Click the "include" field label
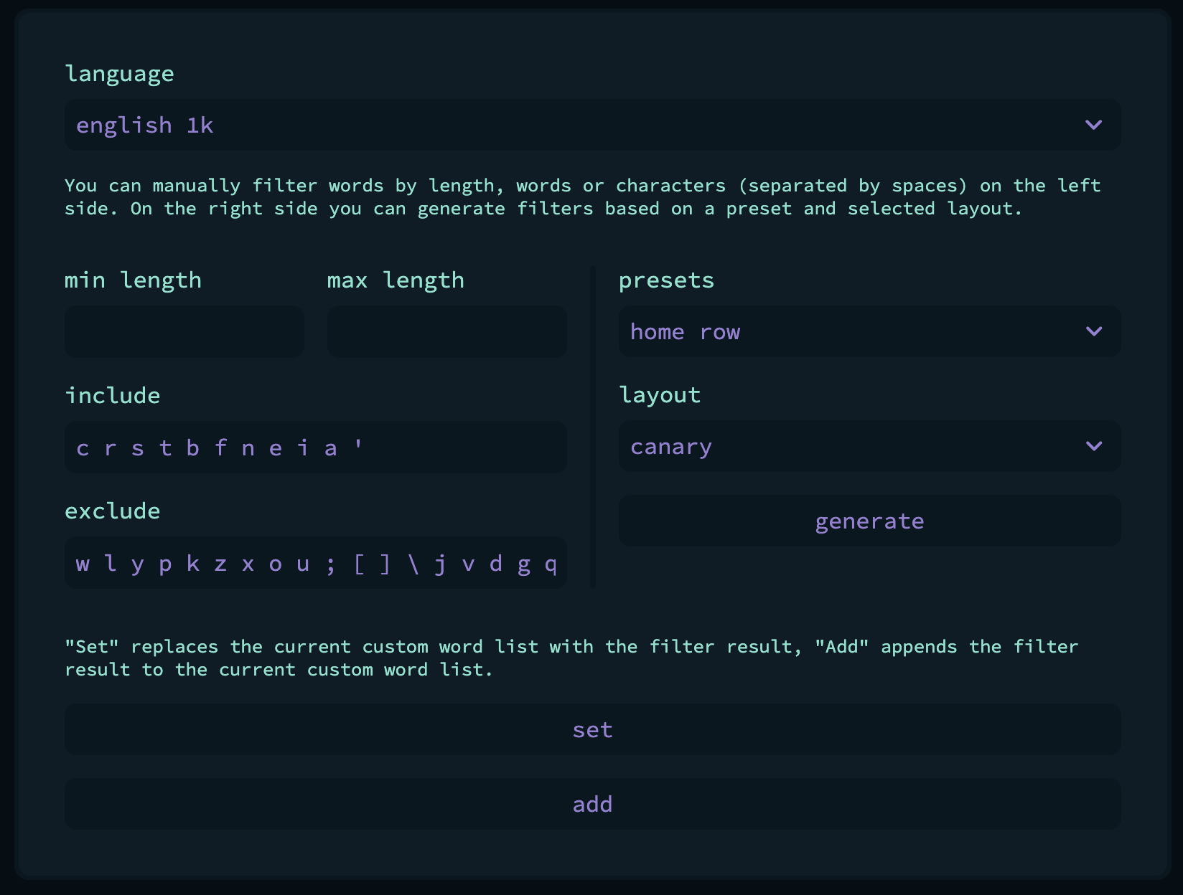 [x=113, y=395]
